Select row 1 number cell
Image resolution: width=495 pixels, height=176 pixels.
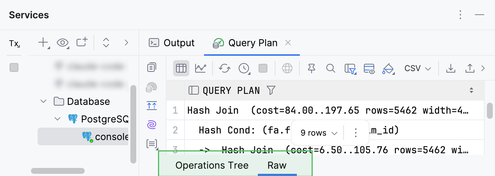tap(175, 110)
